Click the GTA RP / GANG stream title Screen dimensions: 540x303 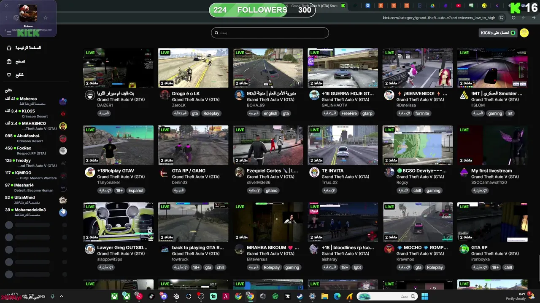(x=189, y=170)
